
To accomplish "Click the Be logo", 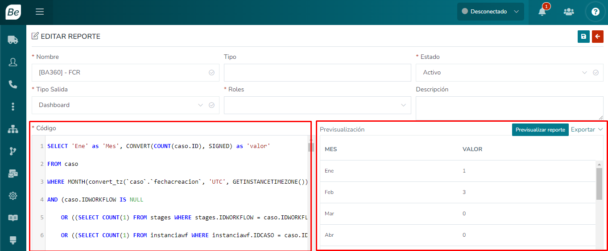I will tap(13, 12).
